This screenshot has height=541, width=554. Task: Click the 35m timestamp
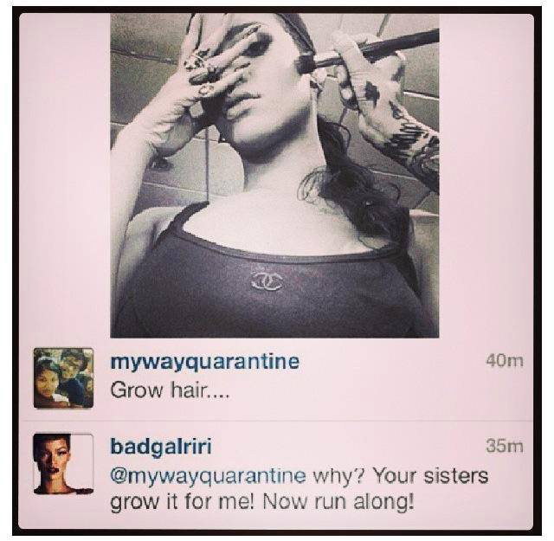504,447
